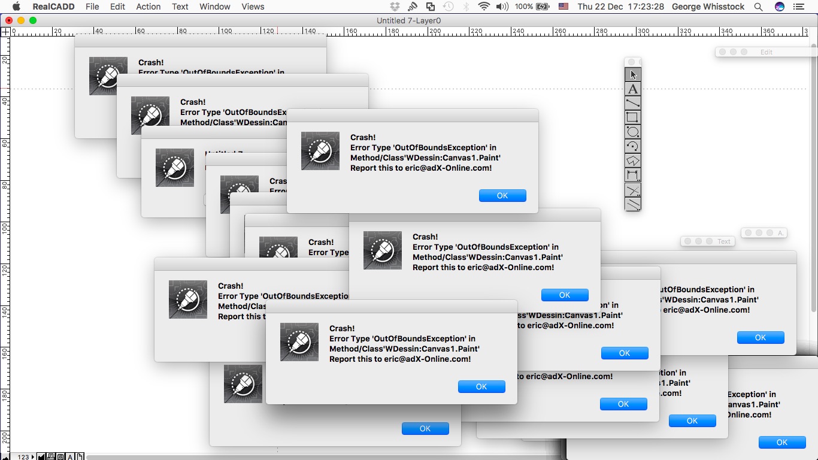Image resolution: width=818 pixels, height=460 pixels.
Task: Select the Circle drawing tool
Action: point(633,132)
